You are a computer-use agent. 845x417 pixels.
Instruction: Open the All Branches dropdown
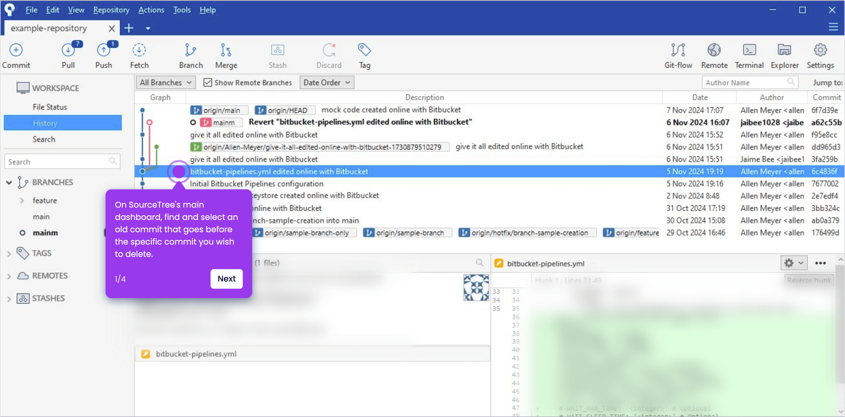click(x=166, y=82)
